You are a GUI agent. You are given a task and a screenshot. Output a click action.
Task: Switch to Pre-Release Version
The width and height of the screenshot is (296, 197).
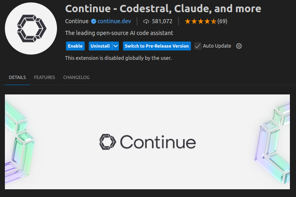[x=157, y=46]
